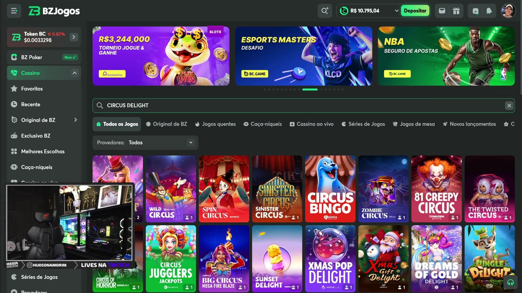The width and height of the screenshot is (522, 293).
Task: Open Circus Jugglers Jackpots game
Action: point(171,258)
